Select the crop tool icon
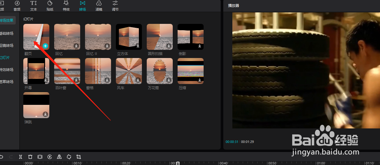The image size is (380, 165). click(79, 157)
